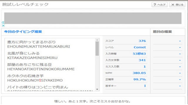Click the previous-result dash in the スコア row
Image resolution: width=188 pixels, height=105 pixels.
pos(180,41)
